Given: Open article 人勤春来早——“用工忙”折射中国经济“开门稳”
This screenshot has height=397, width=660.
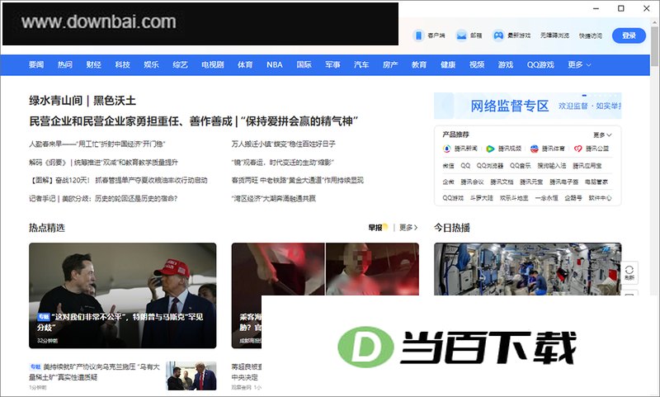Looking at the screenshot, I should pyautogui.click(x=97, y=144).
